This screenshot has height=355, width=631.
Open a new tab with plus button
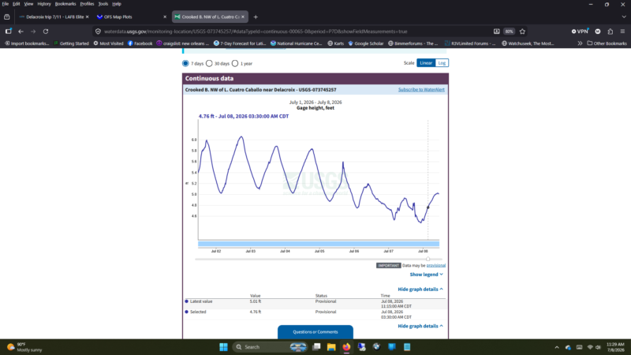pos(256,17)
